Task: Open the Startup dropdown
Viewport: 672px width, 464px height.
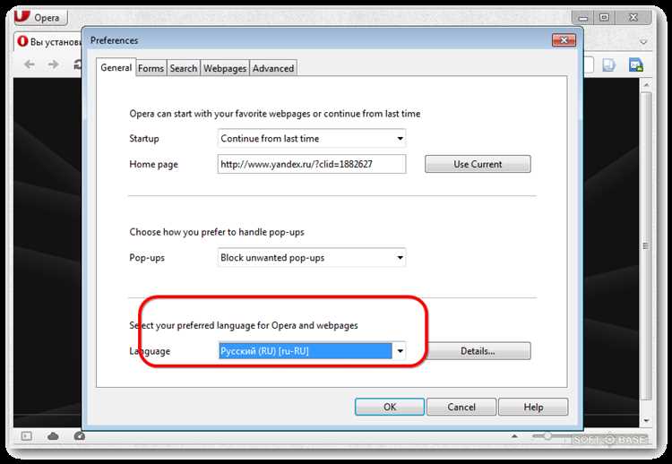Action: point(312,138)
